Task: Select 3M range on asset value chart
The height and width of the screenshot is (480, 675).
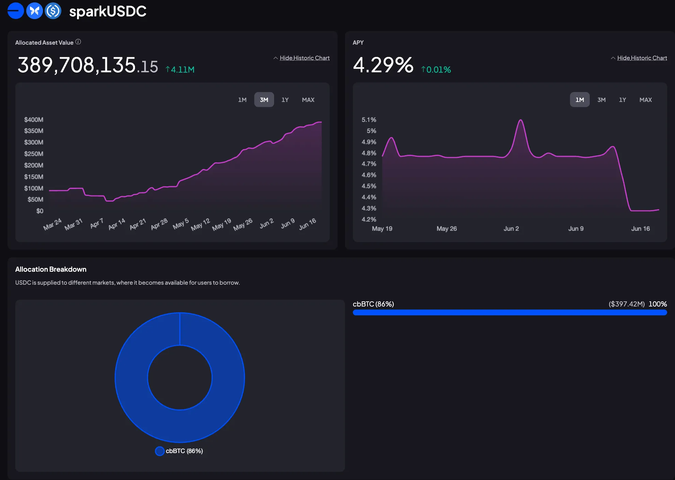Action: pyautogui.click(x=264, y=100)
